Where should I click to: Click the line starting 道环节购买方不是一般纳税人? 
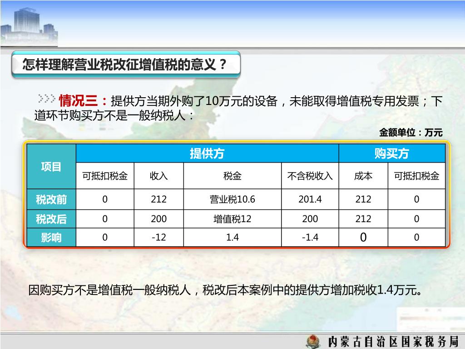click(114, 115)
